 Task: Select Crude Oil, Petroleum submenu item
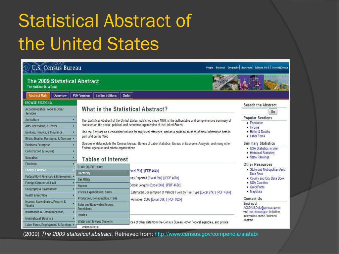[x=103, y=167]
